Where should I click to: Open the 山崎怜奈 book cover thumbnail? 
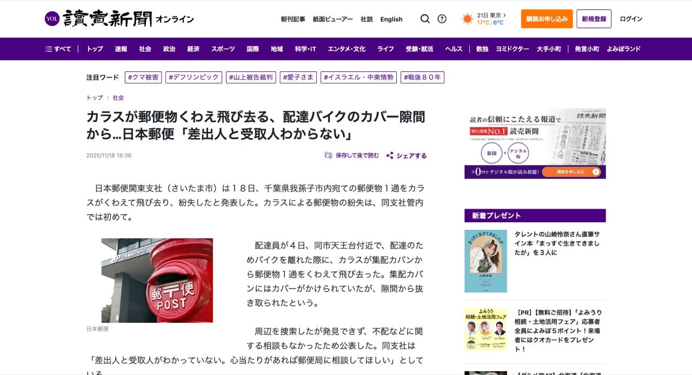pos(485,261)
